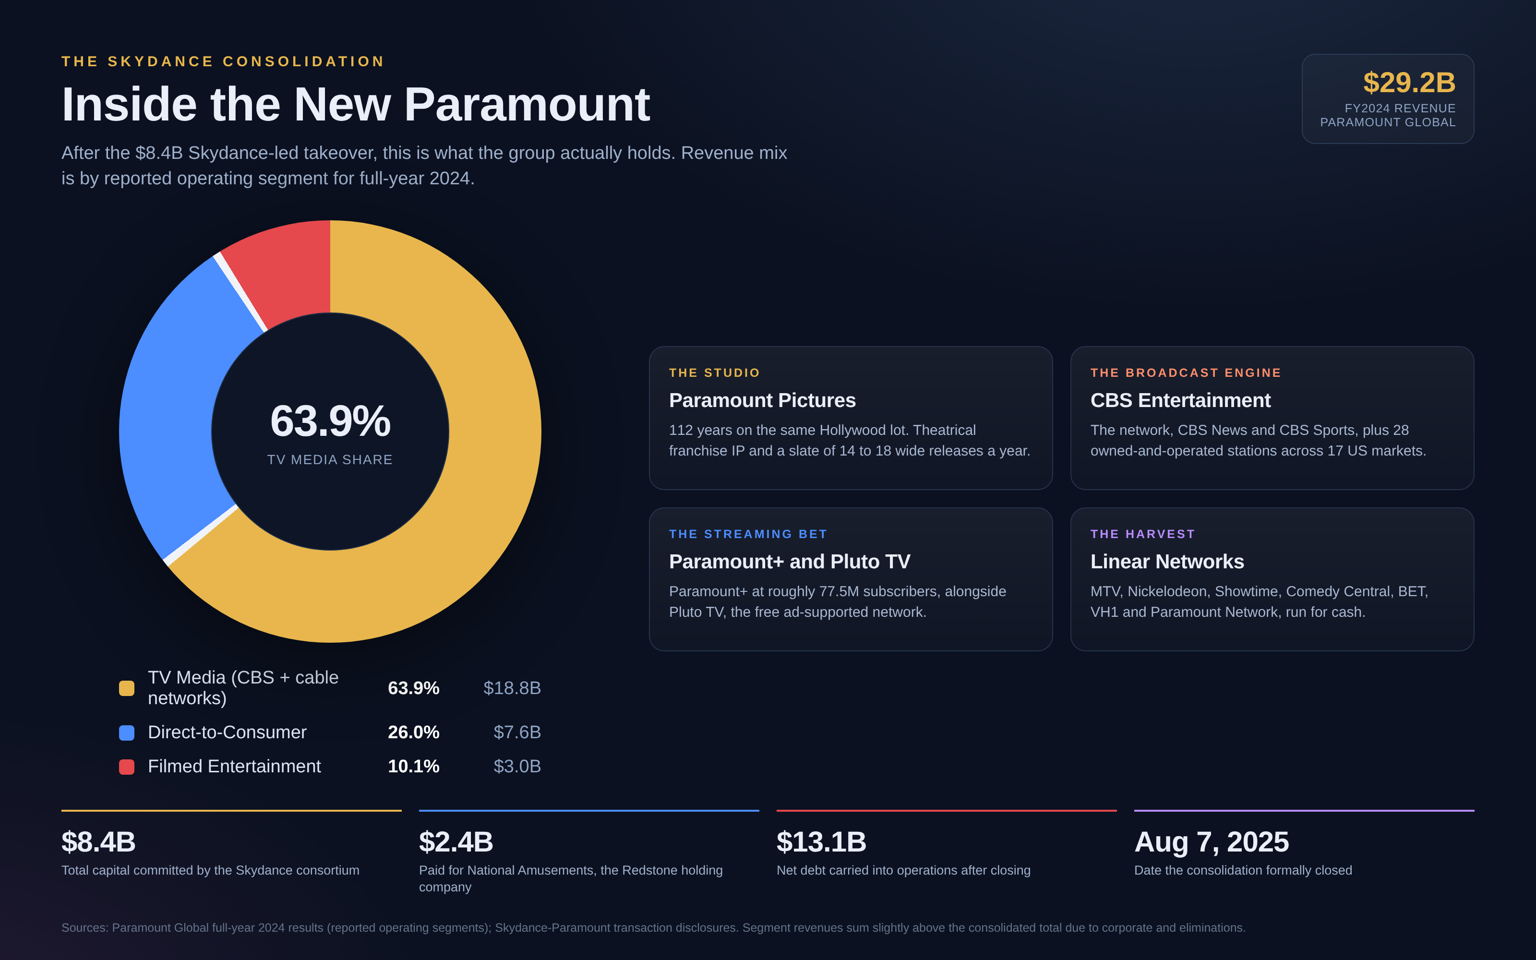Click the $29.2B revenue figure

coord(1409,83)
